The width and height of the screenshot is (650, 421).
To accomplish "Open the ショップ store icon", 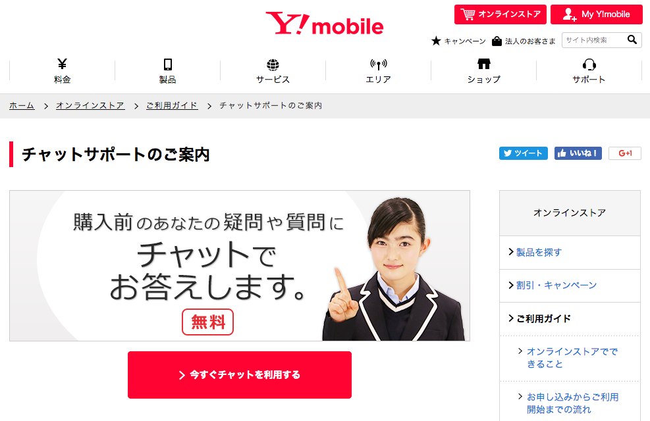I will [x=484, y=64].
